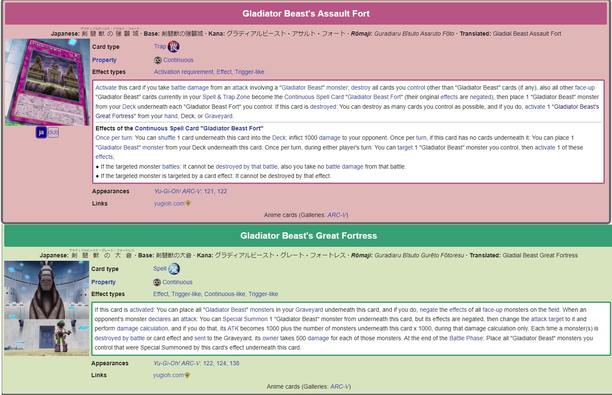Screen dimensions: 612x395
Task: Click the Continuous property icon under Great Fortress
Action: click(157, 282)
